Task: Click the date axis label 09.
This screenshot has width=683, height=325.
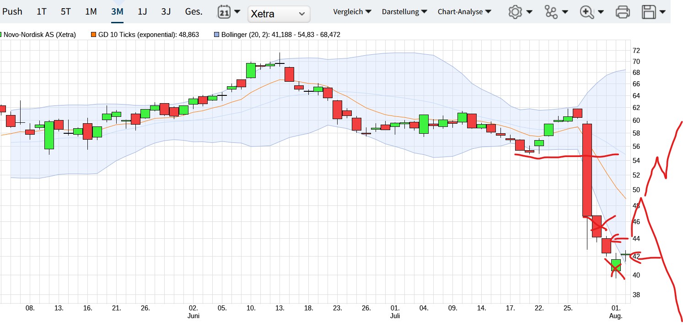Action: (x=452, y=308)
